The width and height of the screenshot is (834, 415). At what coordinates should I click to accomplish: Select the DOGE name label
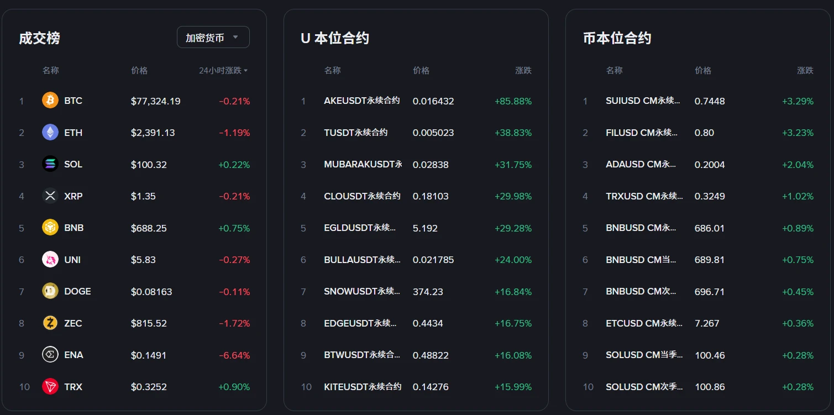pyautogui.click(x=77, y=292)
